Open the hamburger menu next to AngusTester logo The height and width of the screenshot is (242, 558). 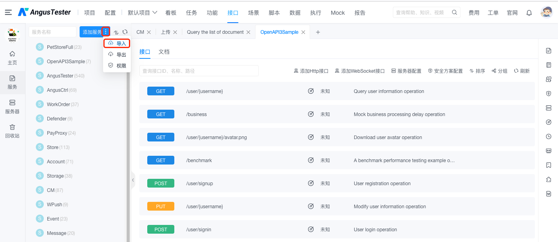[8, 13]
